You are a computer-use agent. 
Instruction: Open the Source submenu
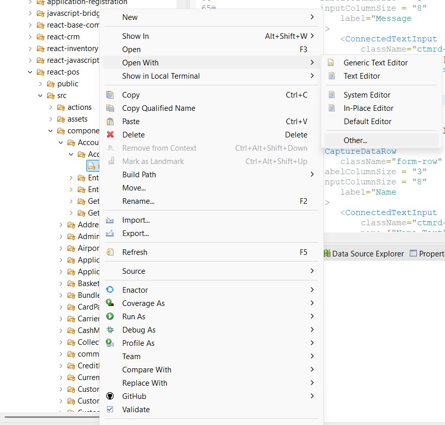click(x=211, y=271)
